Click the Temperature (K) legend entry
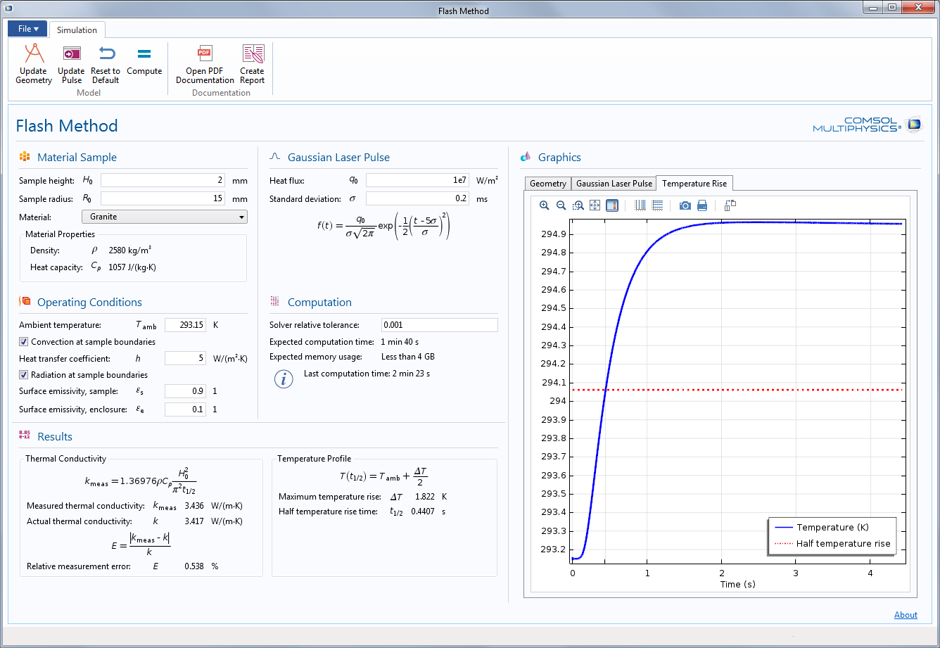 point(833,527)
